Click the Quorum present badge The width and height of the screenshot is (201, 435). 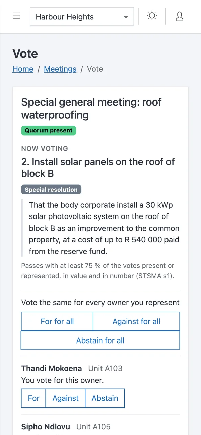pos(49,130)
